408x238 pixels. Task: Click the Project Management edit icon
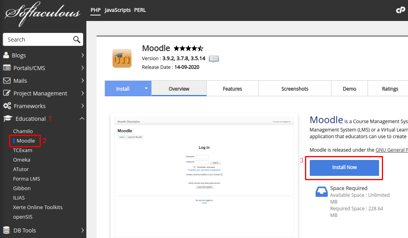coord(7,93)
